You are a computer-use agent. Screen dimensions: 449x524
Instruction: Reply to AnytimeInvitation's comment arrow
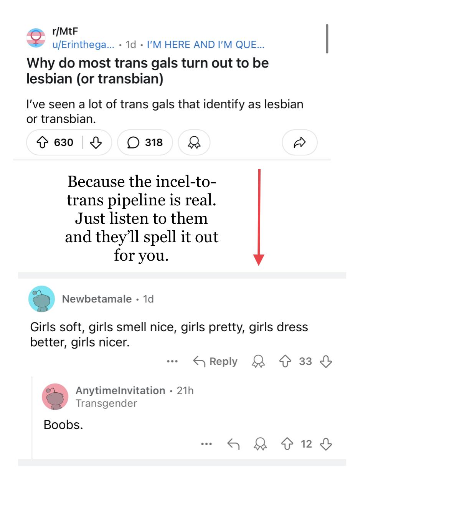pyautogui.click(x=233, y=444)
